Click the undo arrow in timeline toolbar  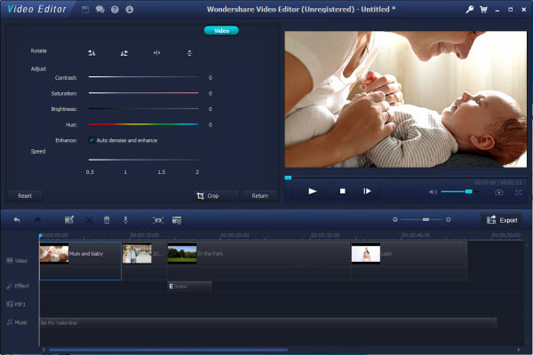pyautogui.click(x=17, y=220)
